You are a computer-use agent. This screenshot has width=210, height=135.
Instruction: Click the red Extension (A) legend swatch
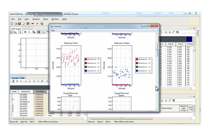(86, 59)
